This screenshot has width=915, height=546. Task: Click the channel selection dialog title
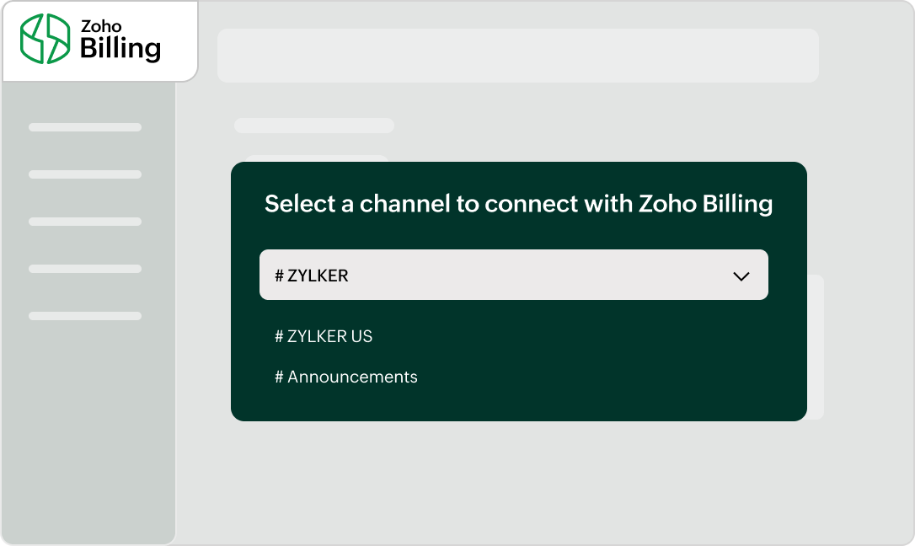pyautogui.click(x=519, y=203)
